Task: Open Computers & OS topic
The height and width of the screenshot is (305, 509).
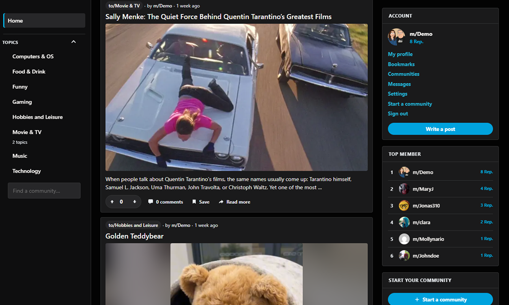Action: pos(33,56)
